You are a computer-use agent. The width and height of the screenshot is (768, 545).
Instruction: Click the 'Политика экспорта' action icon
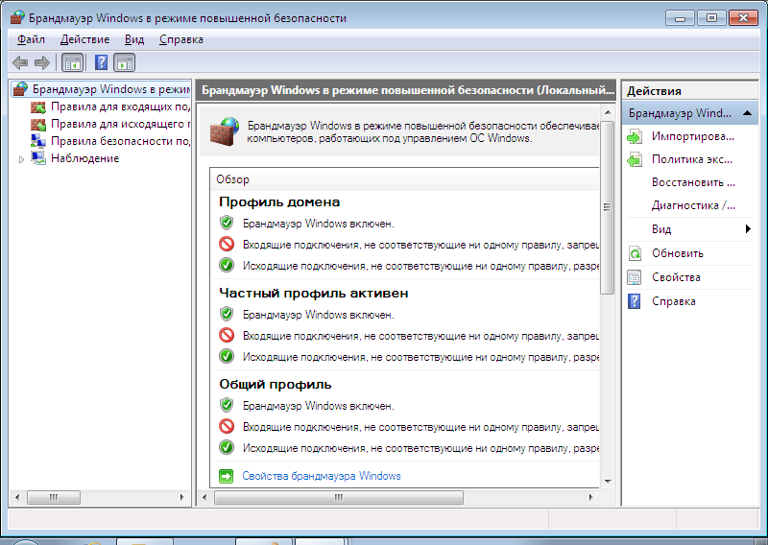[635, 160]
